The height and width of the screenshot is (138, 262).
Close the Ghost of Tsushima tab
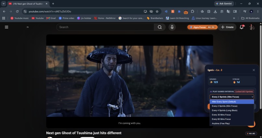click(x=46, y=4)
